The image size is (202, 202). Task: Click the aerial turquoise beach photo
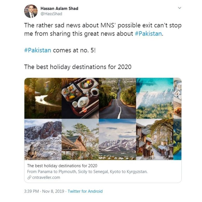coord(154,98)
